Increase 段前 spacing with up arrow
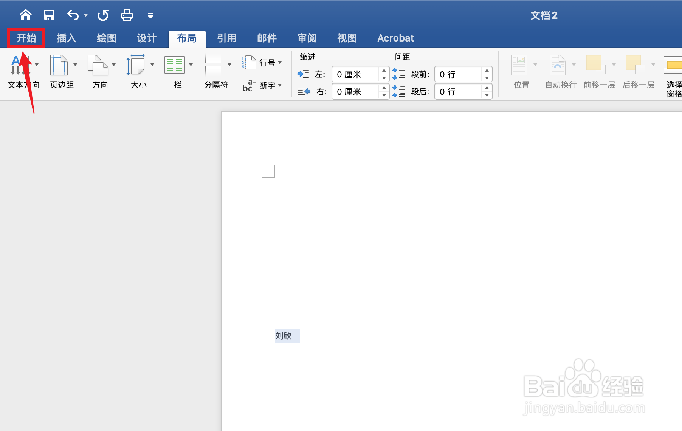The image size is (682, 431). pos(487,71)
